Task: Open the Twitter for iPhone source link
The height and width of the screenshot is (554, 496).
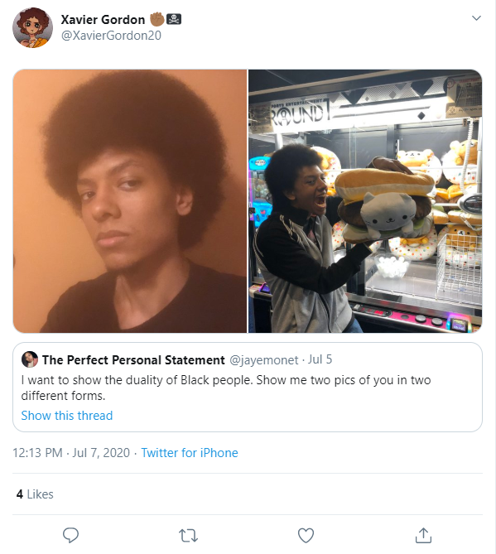Action: tap(190, 453)
